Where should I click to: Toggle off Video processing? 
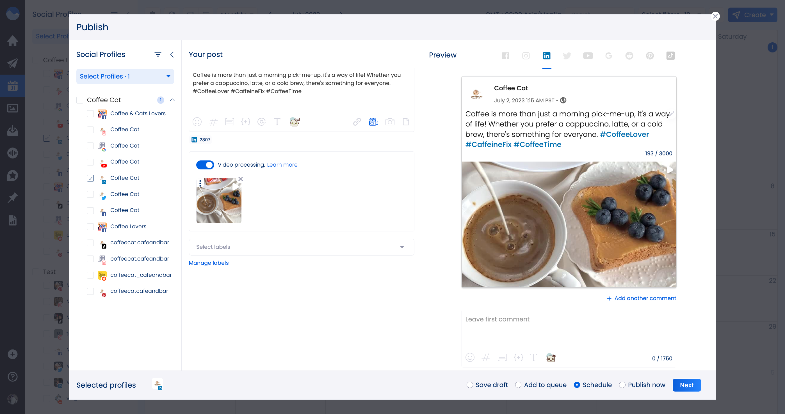pos(206,165)
